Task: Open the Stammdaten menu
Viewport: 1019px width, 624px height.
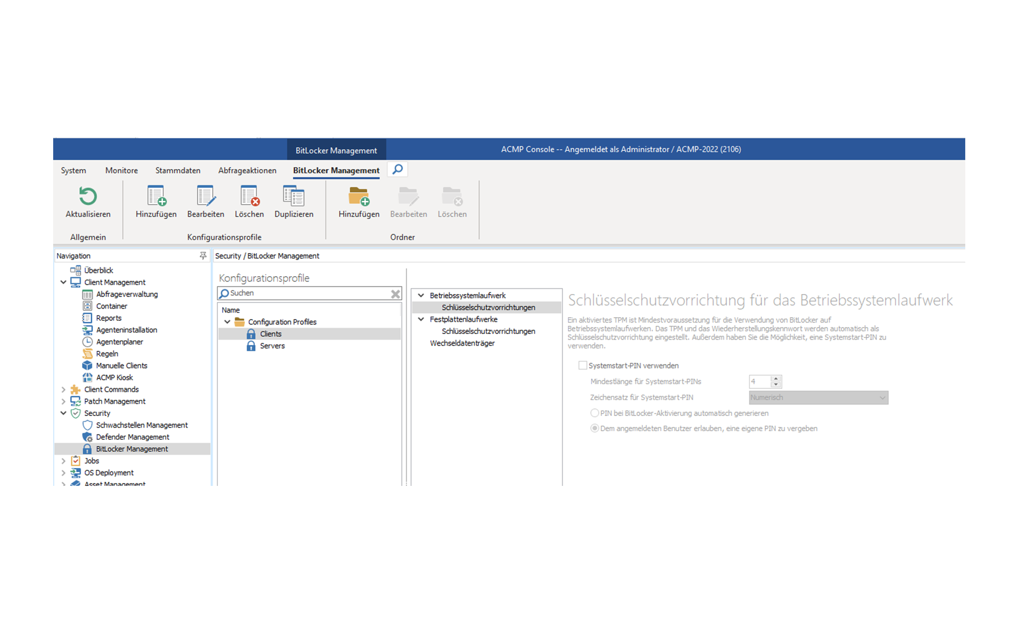Action: [178, 170]
